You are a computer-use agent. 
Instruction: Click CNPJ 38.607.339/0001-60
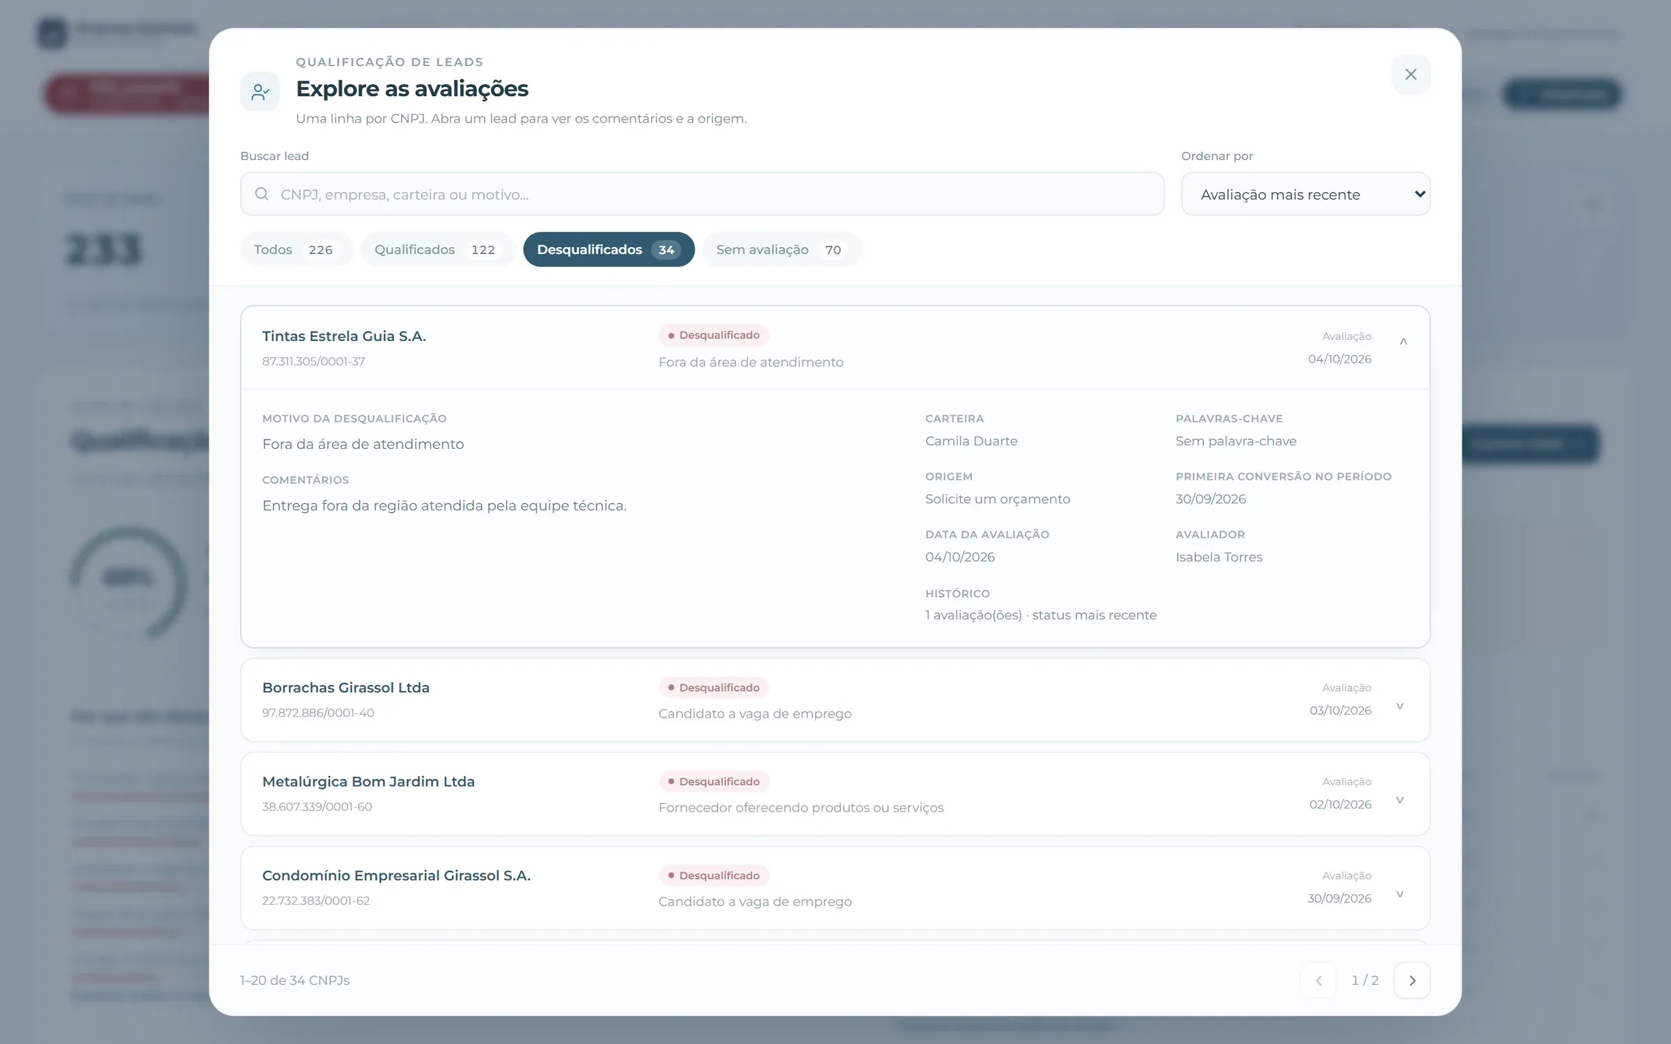point(317,807)
